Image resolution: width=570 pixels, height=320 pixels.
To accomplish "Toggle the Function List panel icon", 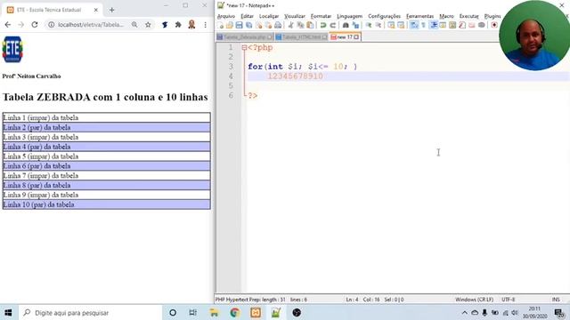I will pos(462,25).
